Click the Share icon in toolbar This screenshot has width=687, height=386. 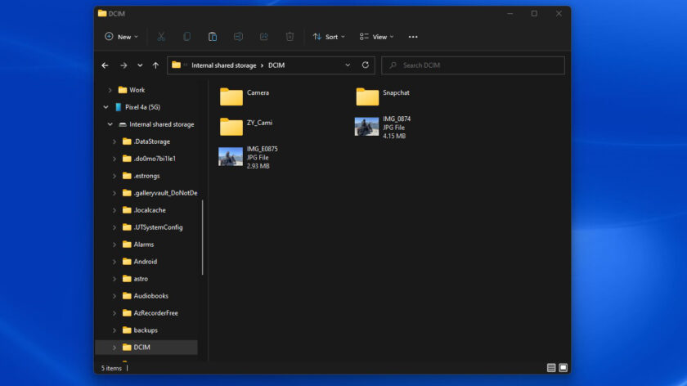point(264,37)
